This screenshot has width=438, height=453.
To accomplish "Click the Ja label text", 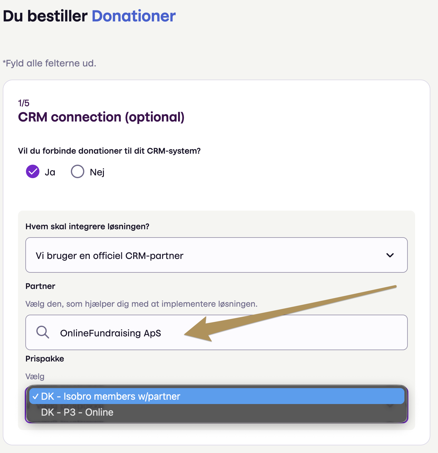I will (50, 172).
